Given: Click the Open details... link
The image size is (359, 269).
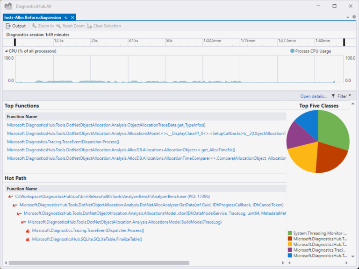Looking at the screenshot, I should pyautogui.click(x=313, y=96).
